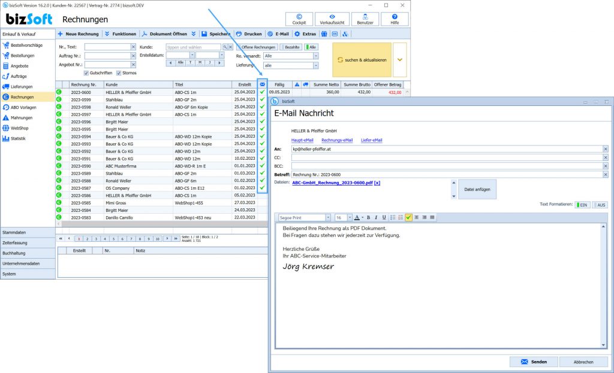Screen dimensions: 614x373
Task: Open ABO Vorlagen in sidebar
Action: point(20,108)
